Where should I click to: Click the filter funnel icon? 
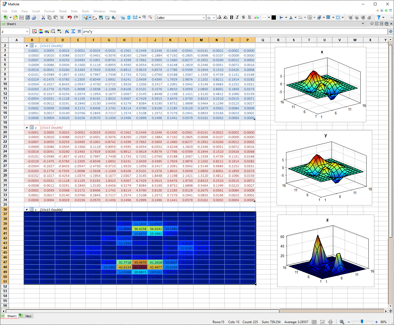tap(379, 18)
